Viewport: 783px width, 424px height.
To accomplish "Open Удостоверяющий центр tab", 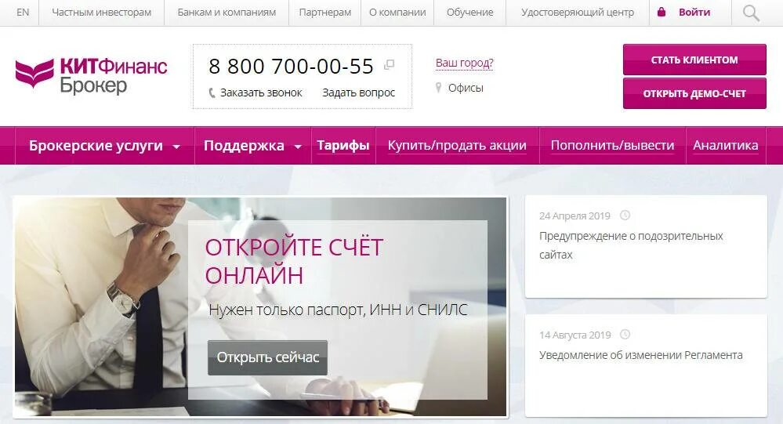I will 578,13.
